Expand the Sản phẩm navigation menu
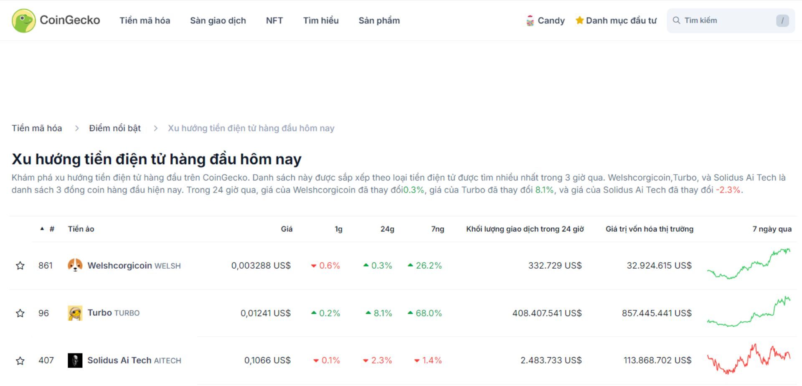Screen dimensions: 802x386 tap(378, 20)
